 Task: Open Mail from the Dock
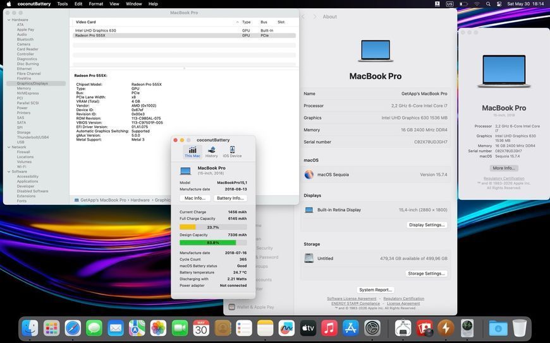116,328
